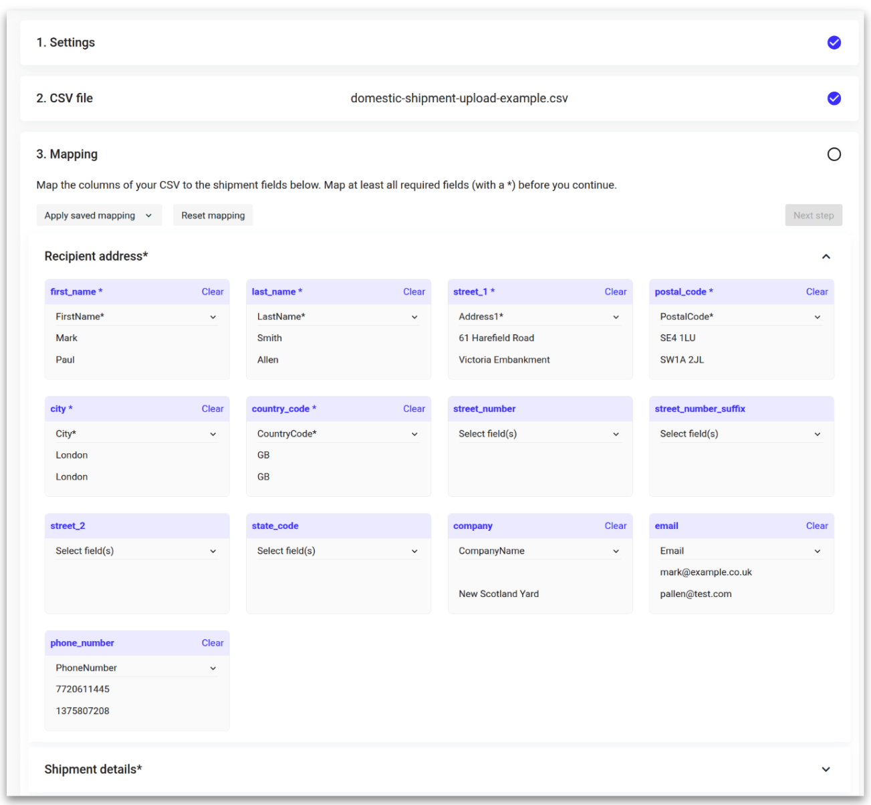This screenshot has width=871, height=805.
Task: Open the state_code field selector
Action: (338, 551)
